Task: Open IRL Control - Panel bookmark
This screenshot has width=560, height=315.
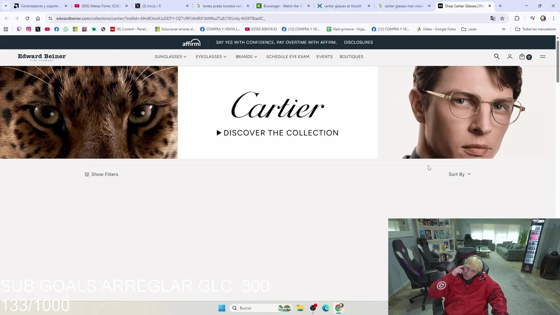Action: click(x=129, y=29)
